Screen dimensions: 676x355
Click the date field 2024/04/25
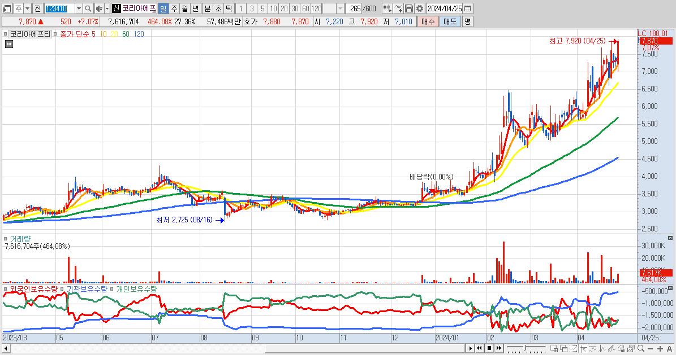445,8
